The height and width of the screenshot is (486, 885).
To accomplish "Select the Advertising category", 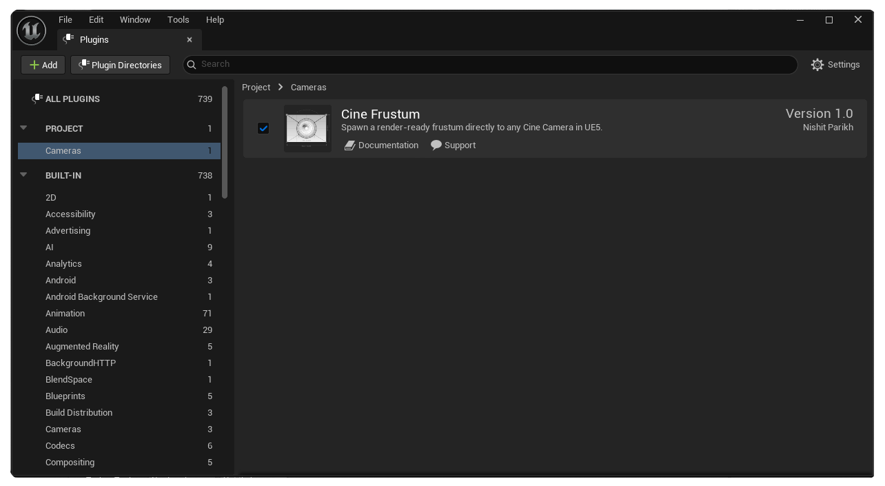I will [119, 231].
